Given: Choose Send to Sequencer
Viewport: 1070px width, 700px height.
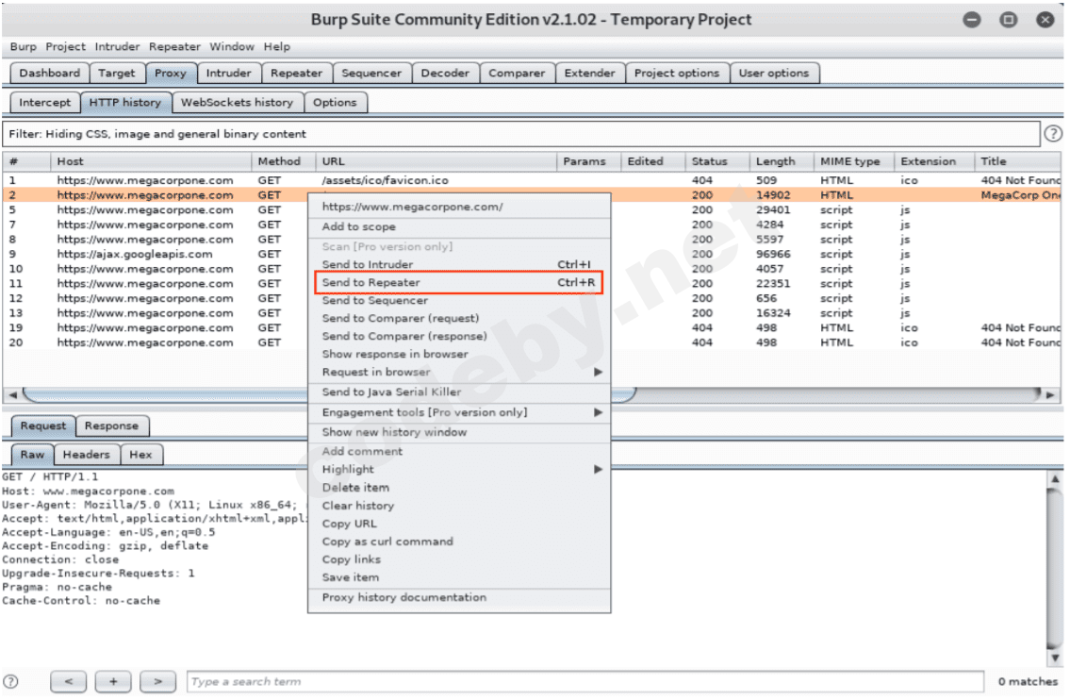Looking at the screenshot, I should pos(458,300).
